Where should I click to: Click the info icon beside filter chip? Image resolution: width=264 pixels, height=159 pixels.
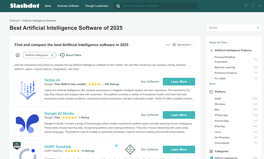[x=18, y=55]
